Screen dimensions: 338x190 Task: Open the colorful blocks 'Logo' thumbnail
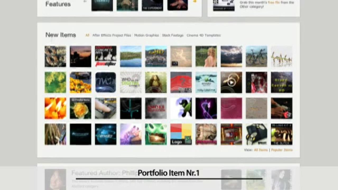[x=181, y=134]
